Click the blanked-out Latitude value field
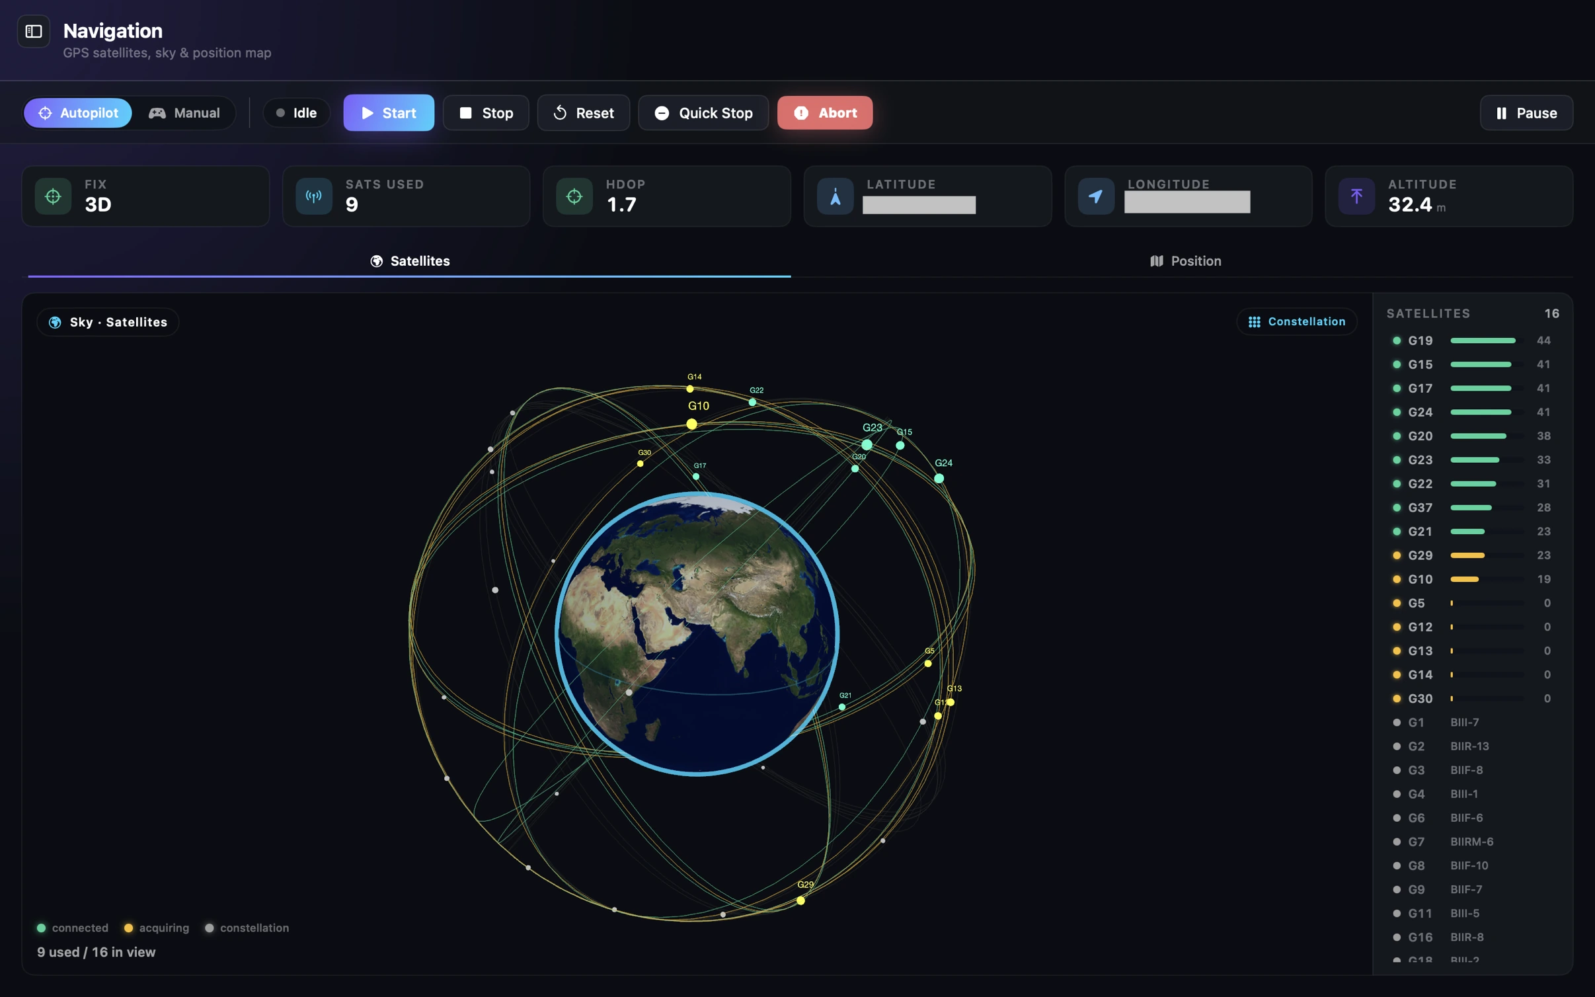The width and height of the screenshot is (1595, 997). [919, 205]
